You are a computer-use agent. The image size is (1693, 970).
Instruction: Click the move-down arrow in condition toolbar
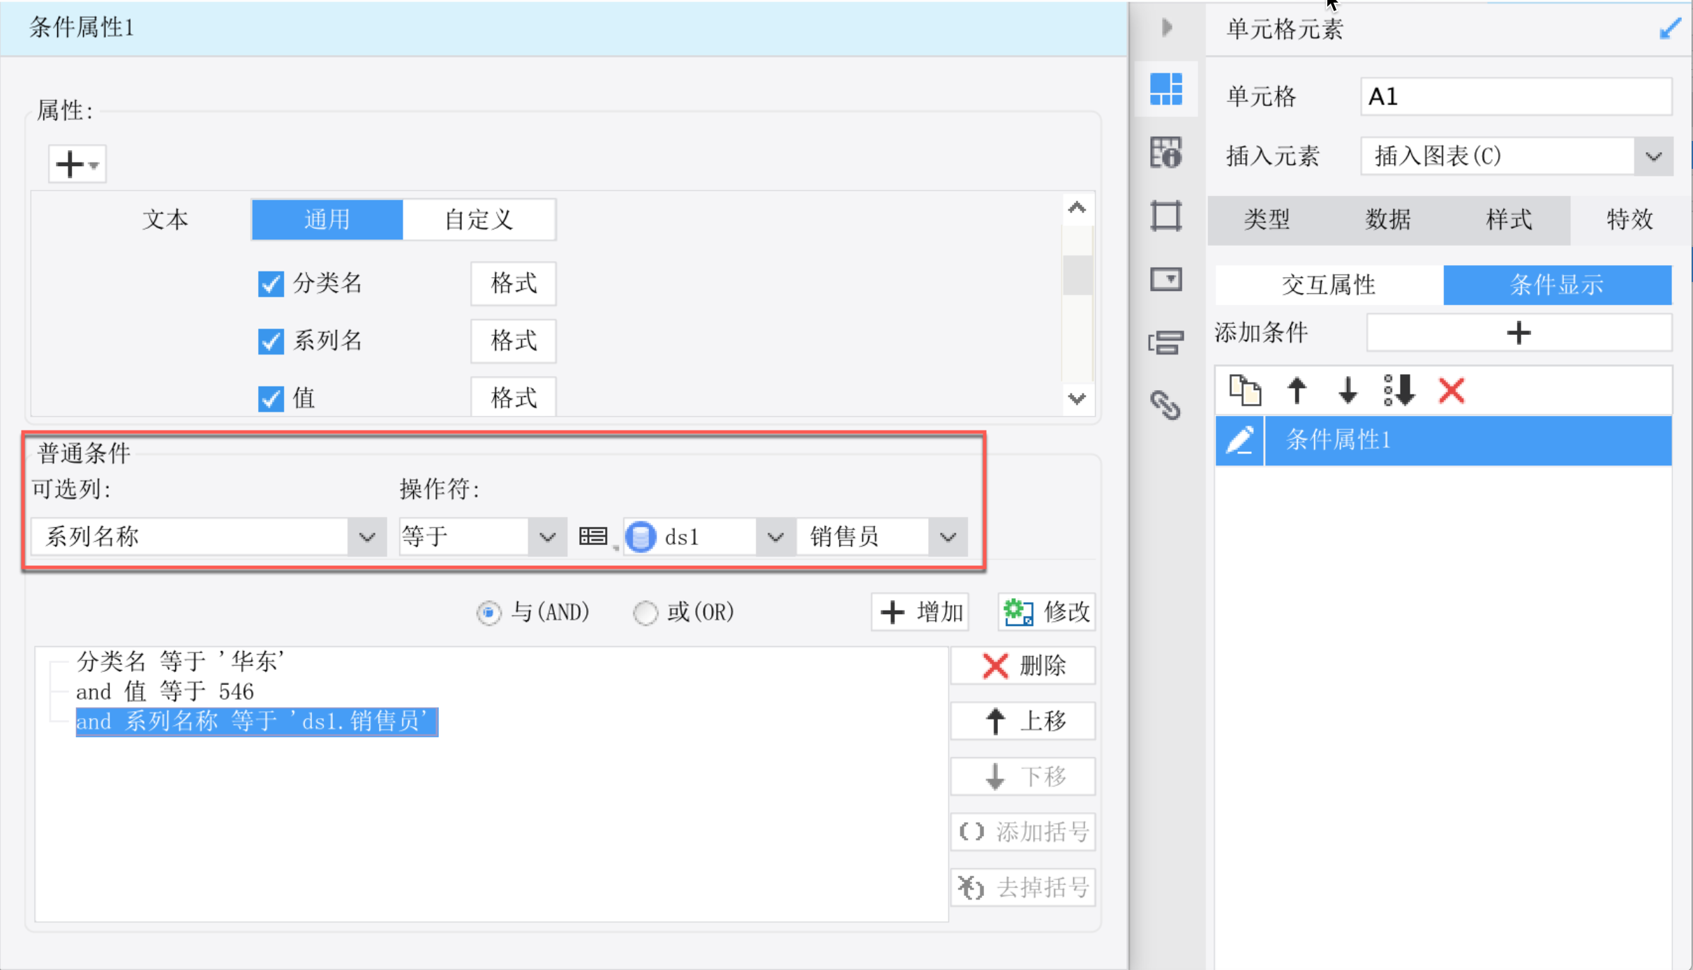coord(1348,390)
